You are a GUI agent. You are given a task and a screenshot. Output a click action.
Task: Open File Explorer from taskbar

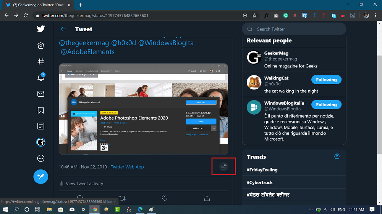[49, 209]
